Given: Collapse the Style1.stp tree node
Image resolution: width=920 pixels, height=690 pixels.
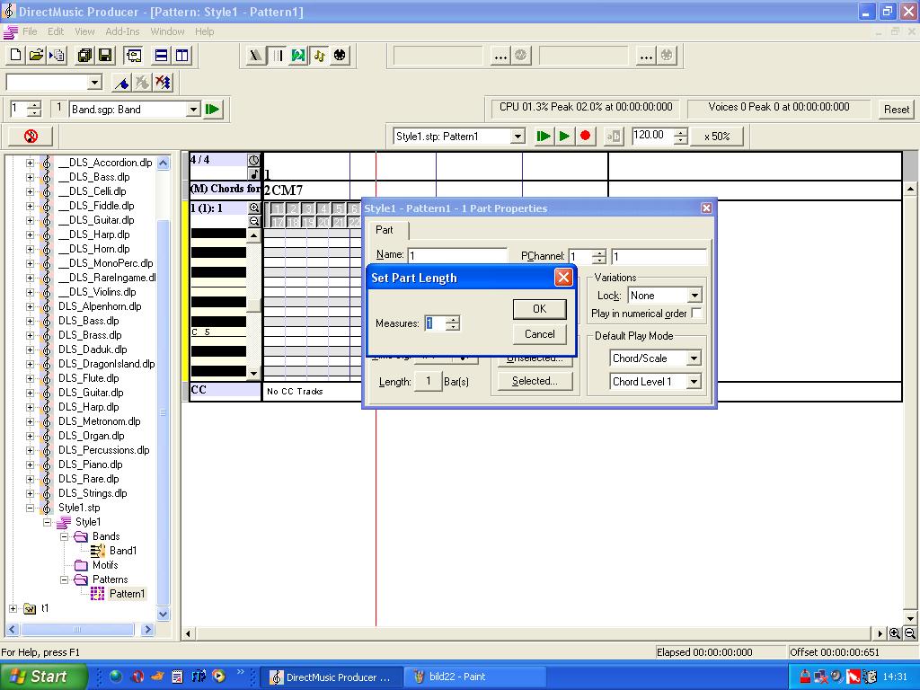Looking at the screenshot, I should tap(31, 508).
